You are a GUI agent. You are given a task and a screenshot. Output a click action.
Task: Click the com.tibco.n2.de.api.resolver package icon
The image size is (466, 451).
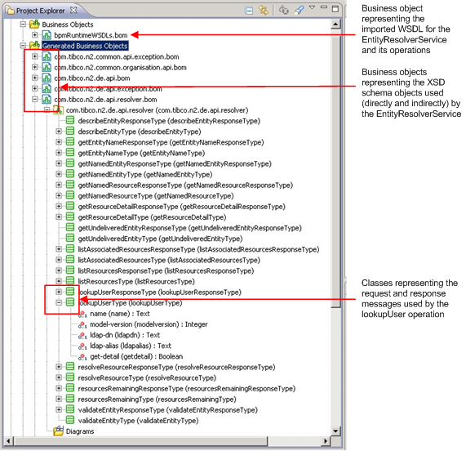tap(58, 110)
